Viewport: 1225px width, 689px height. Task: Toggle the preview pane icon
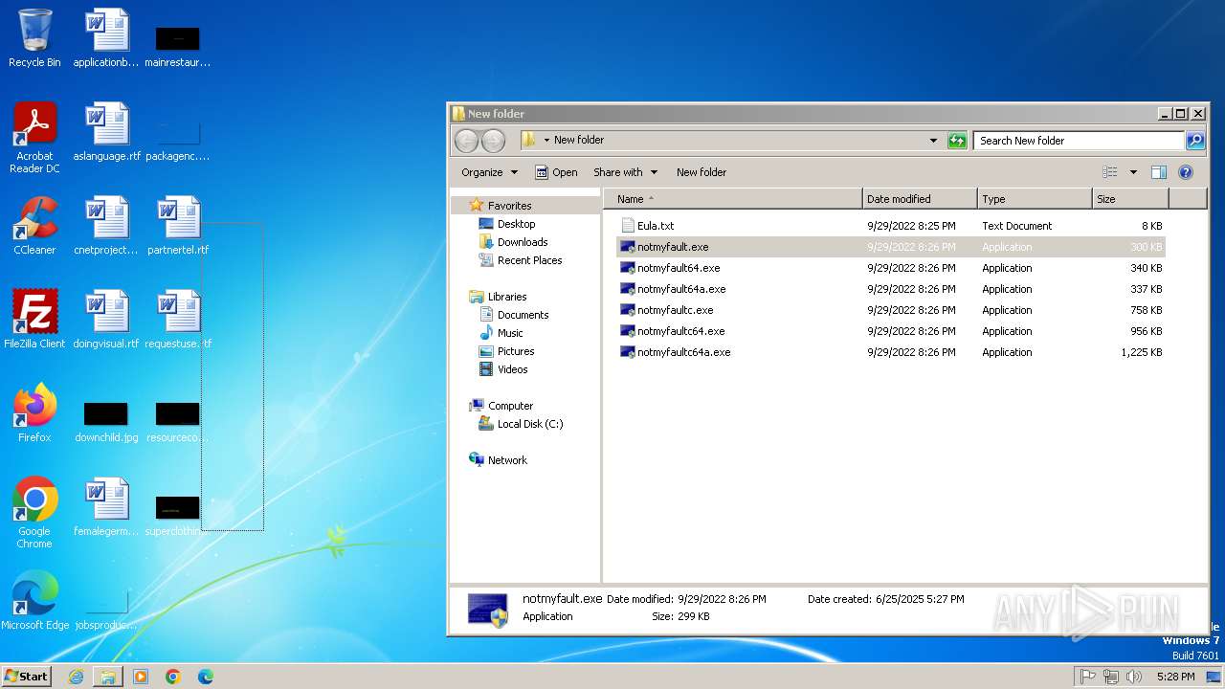(x=1159, y=172)
